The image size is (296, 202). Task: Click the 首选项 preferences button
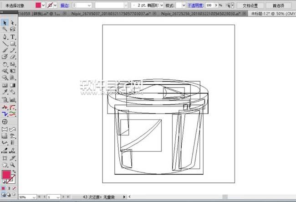[278, 5]
